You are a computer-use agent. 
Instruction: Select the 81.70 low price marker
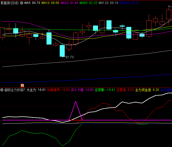pyautogui.click(x=69, y=57)
